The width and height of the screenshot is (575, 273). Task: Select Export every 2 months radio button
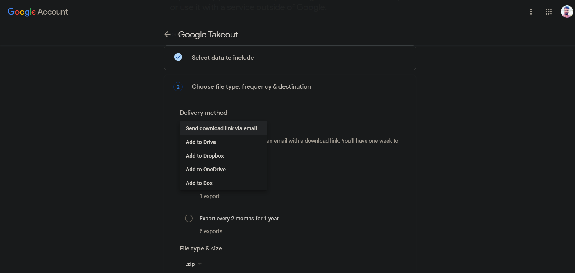189,219
